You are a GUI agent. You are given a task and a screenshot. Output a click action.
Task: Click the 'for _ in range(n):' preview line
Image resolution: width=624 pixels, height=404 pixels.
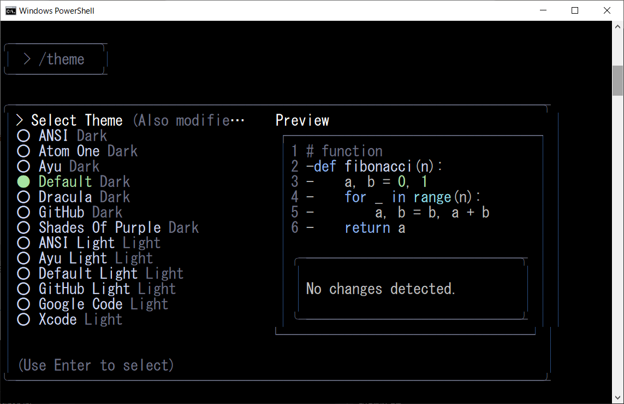click(x=412, y=197)
